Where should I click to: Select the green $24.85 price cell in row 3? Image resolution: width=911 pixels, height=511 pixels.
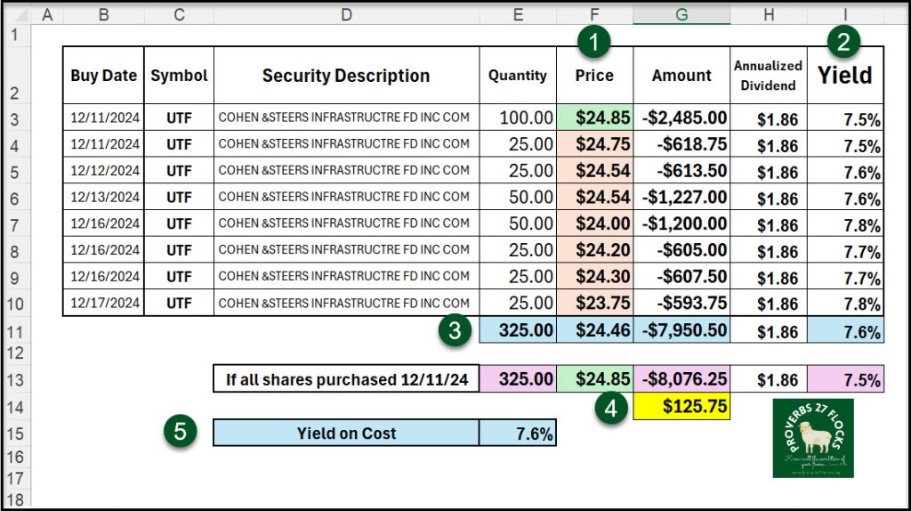pyautogui.click(x=595, y=118)
